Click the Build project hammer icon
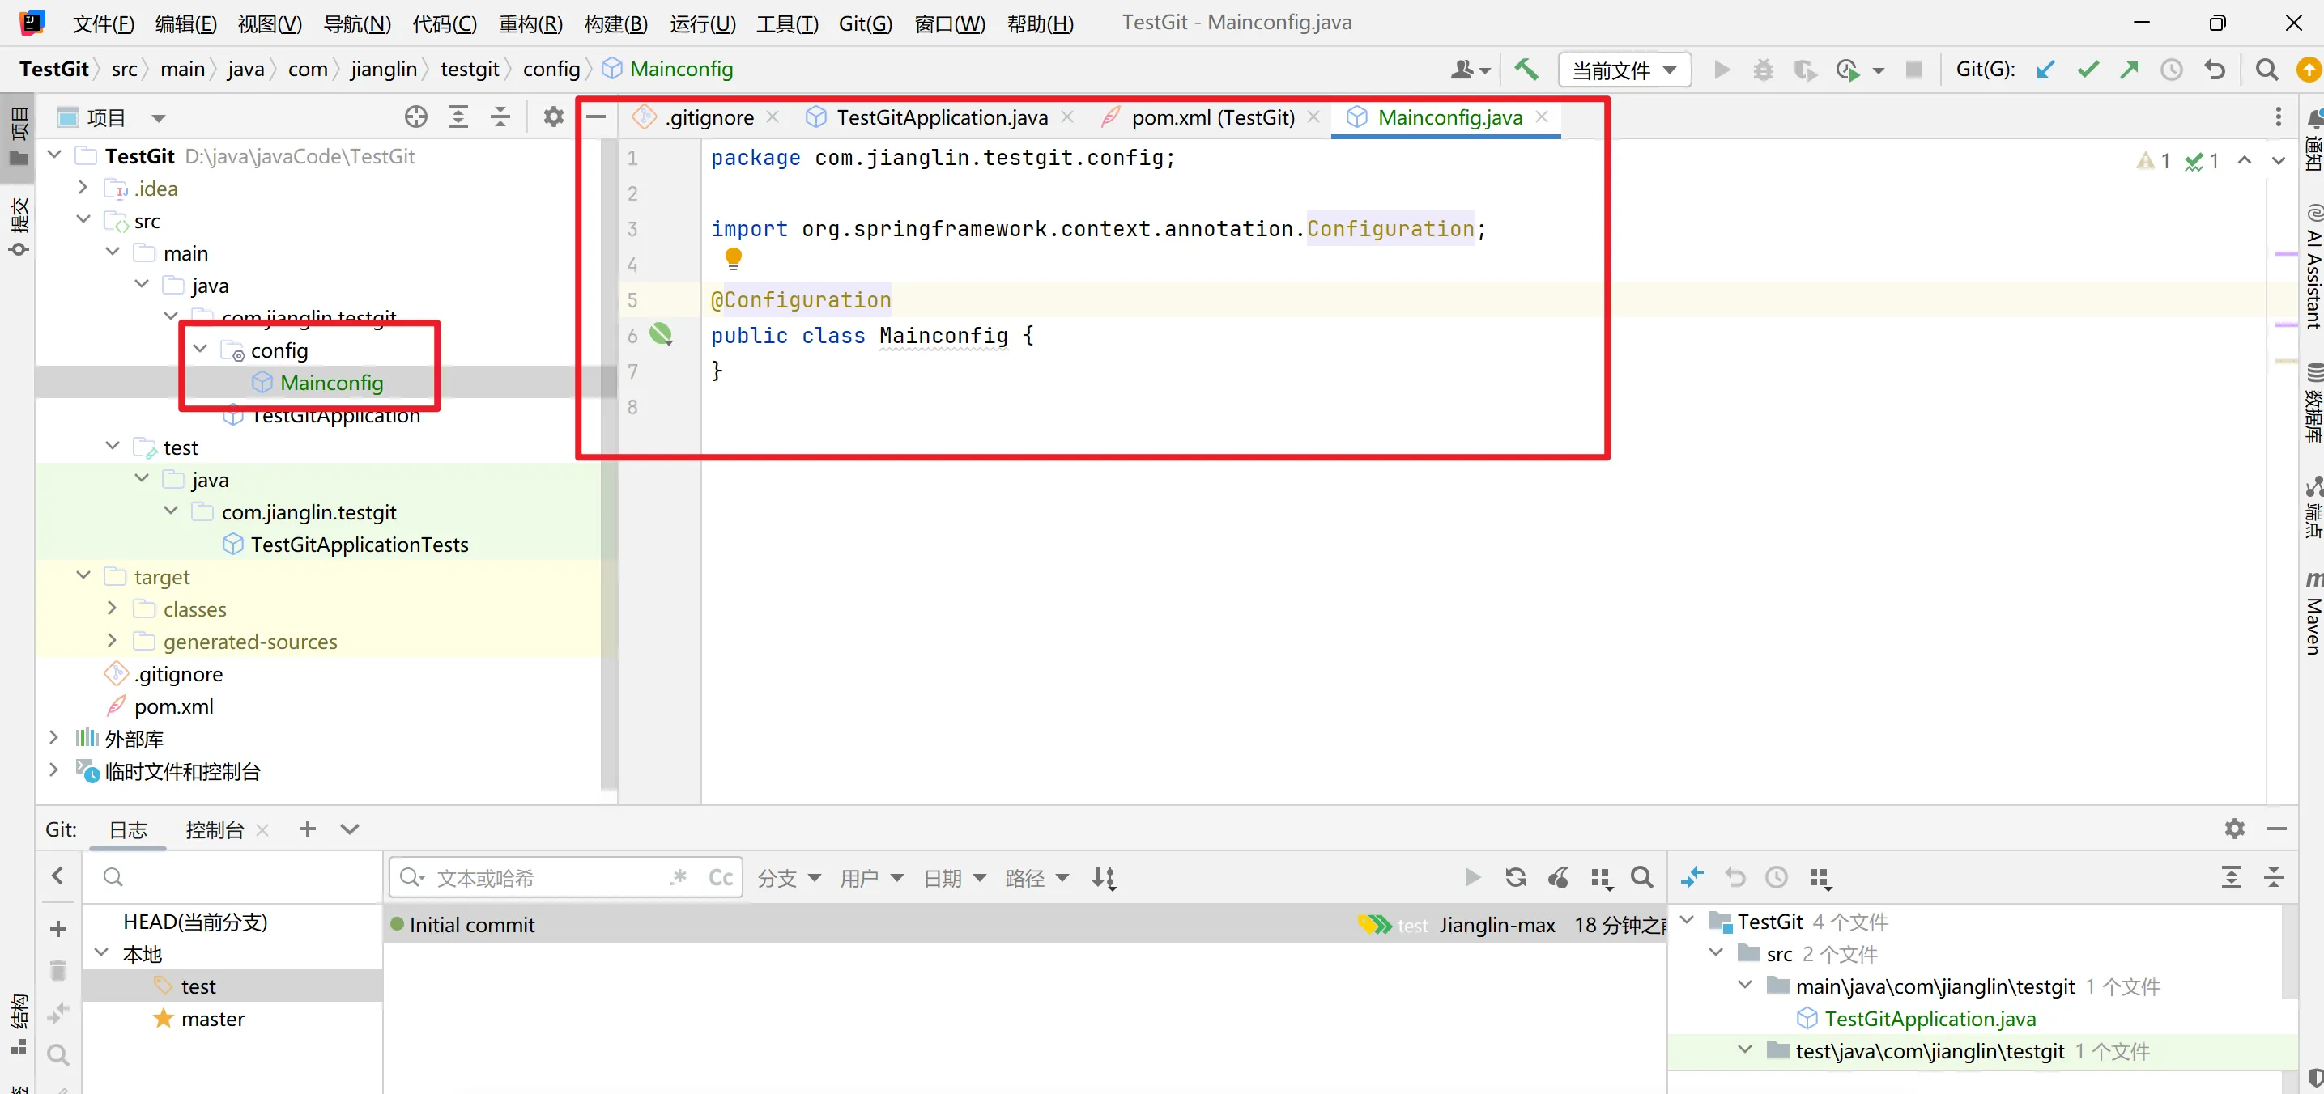 coord(1526,70)
